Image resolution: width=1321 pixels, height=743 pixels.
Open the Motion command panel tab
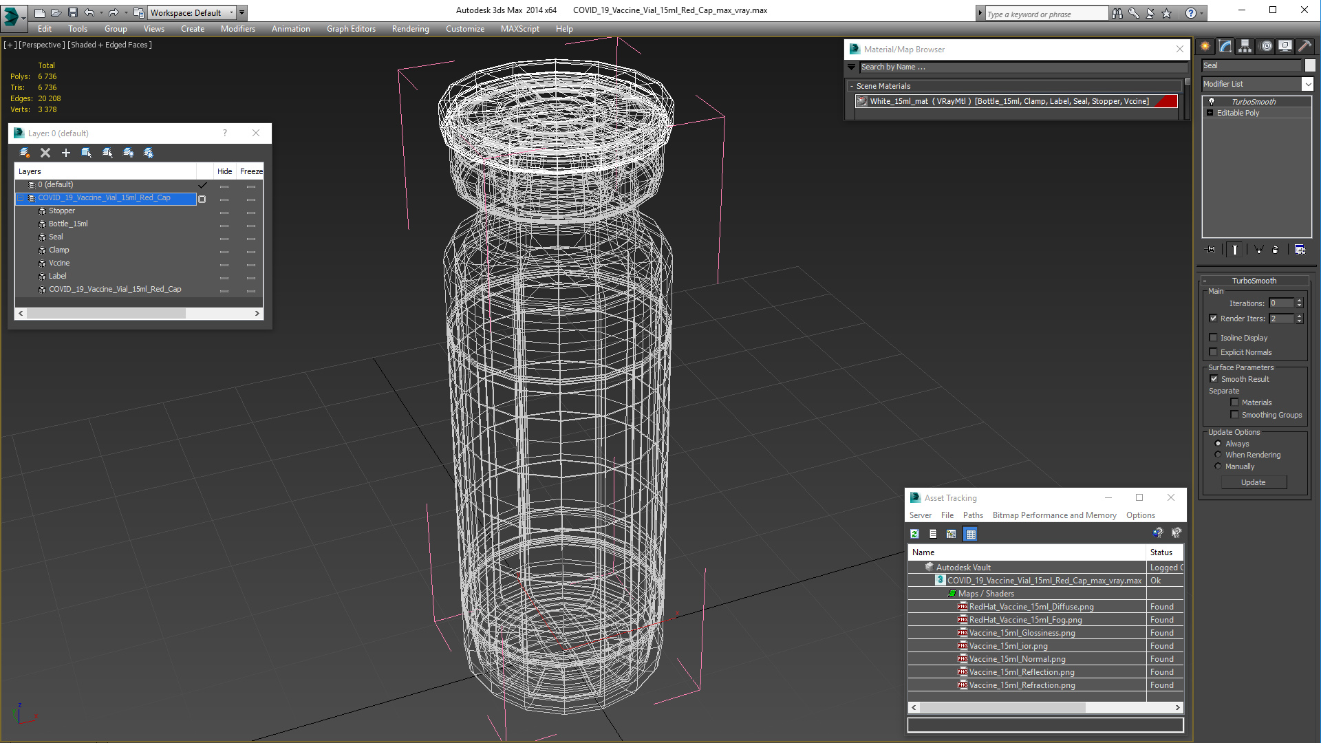1266,46
